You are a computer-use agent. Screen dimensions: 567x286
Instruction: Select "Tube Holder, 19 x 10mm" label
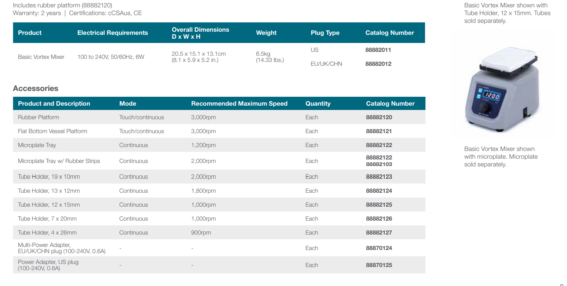(49, 177)
